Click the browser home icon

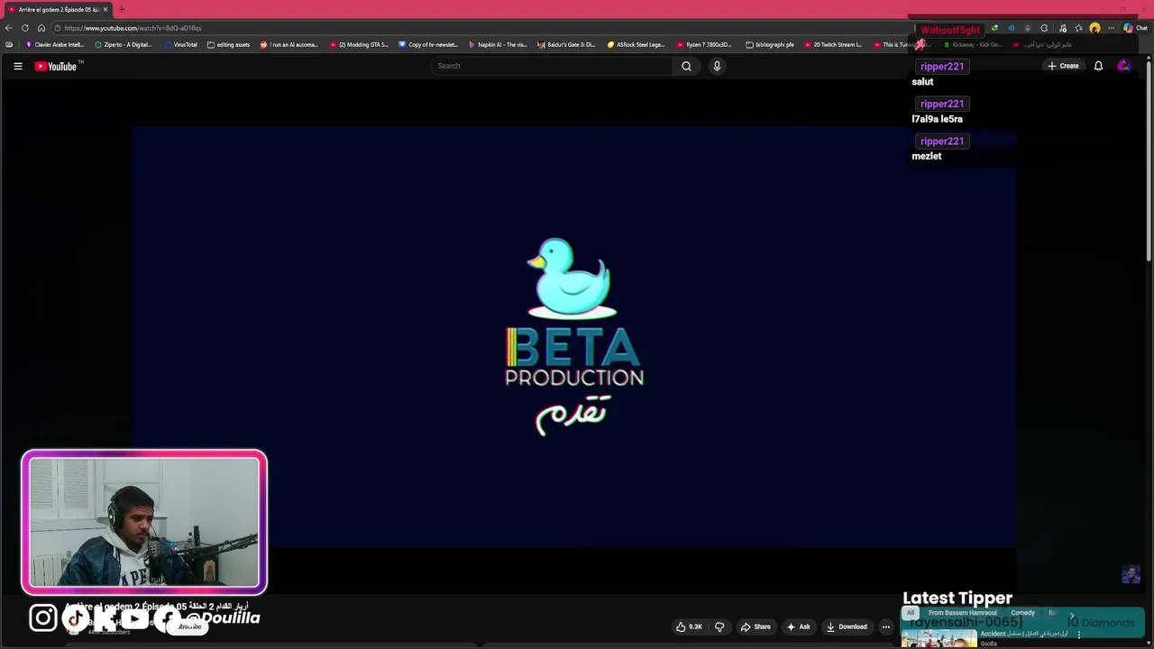(x=41, y=28)
